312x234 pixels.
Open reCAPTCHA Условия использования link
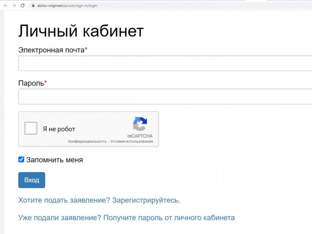pos(131,142)
